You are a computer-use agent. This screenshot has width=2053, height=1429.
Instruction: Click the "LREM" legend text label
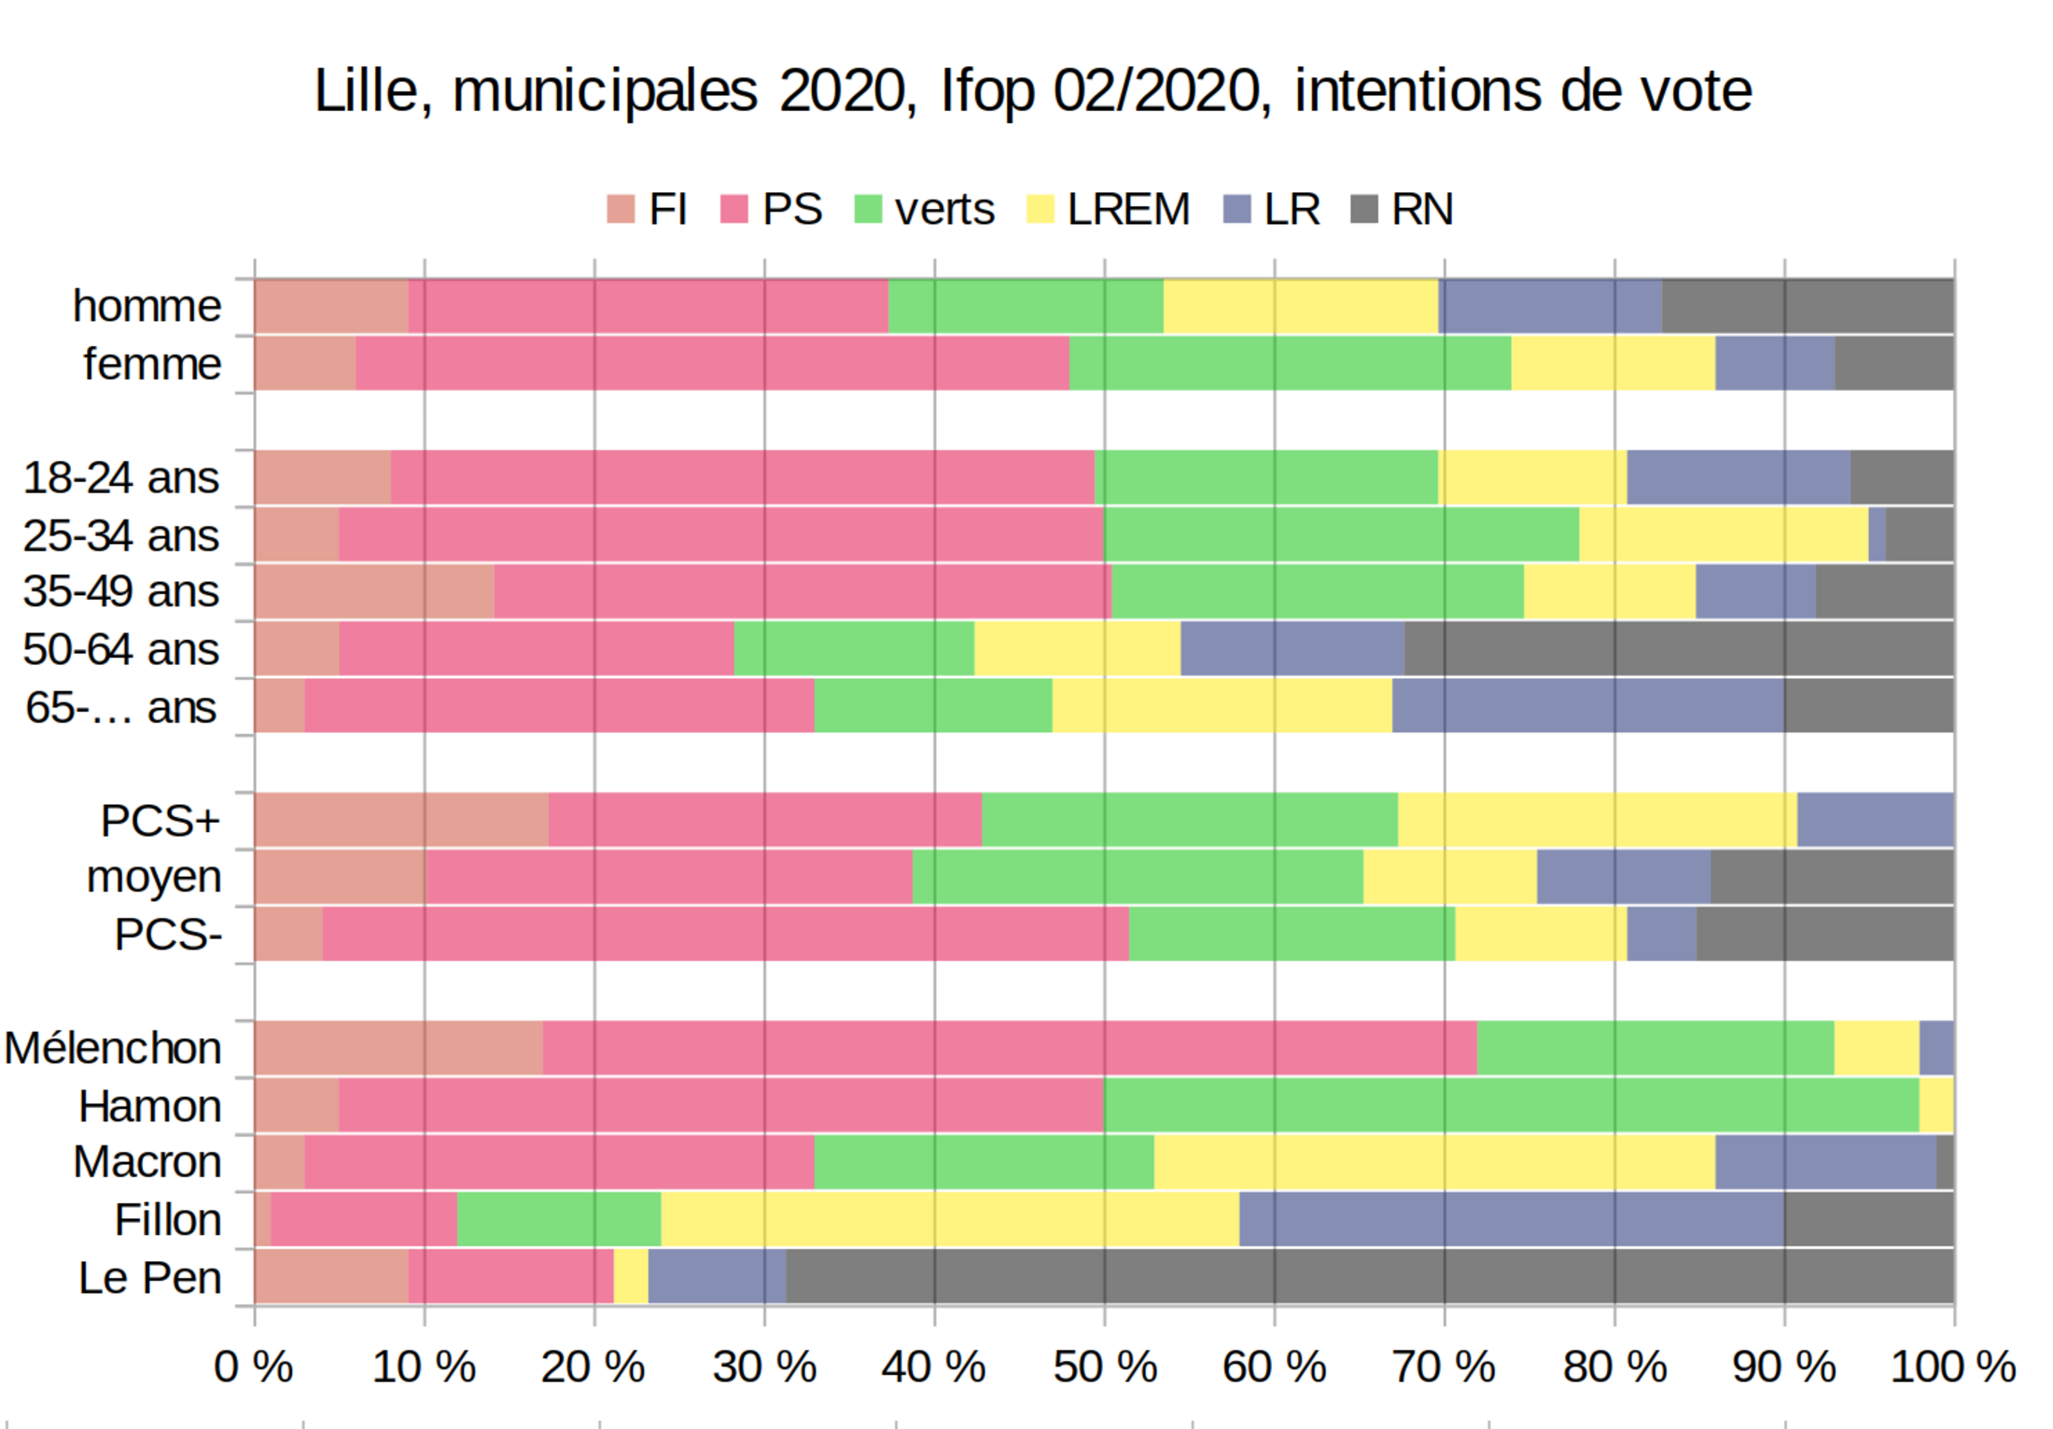[x=1128, y=209]
